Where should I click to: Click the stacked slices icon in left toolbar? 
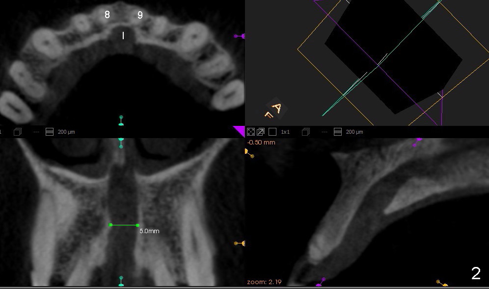(18, 132)
